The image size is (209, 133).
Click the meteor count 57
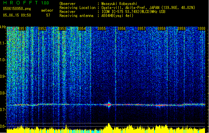pyautogui.click(x=48, y=15)
